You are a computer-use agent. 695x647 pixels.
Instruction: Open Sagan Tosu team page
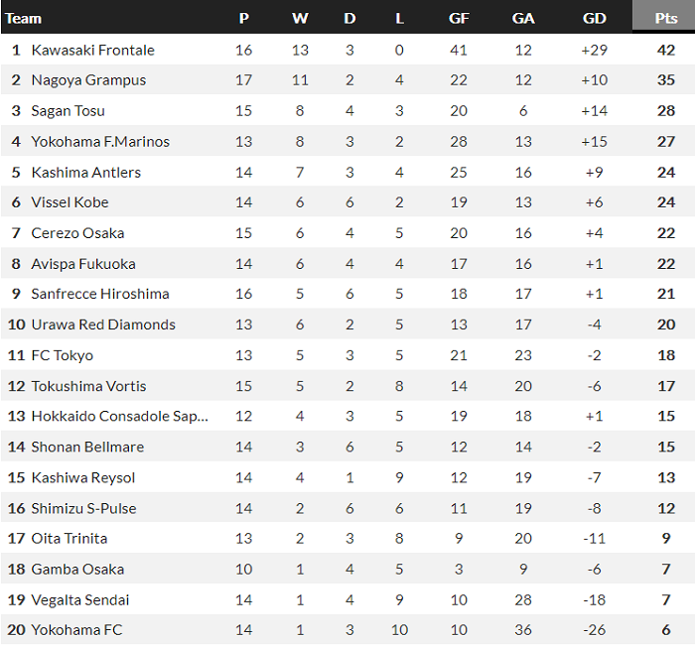[69, 111]
